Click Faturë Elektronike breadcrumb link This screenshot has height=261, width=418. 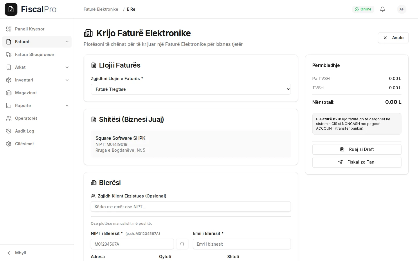(x=101, y=9)
